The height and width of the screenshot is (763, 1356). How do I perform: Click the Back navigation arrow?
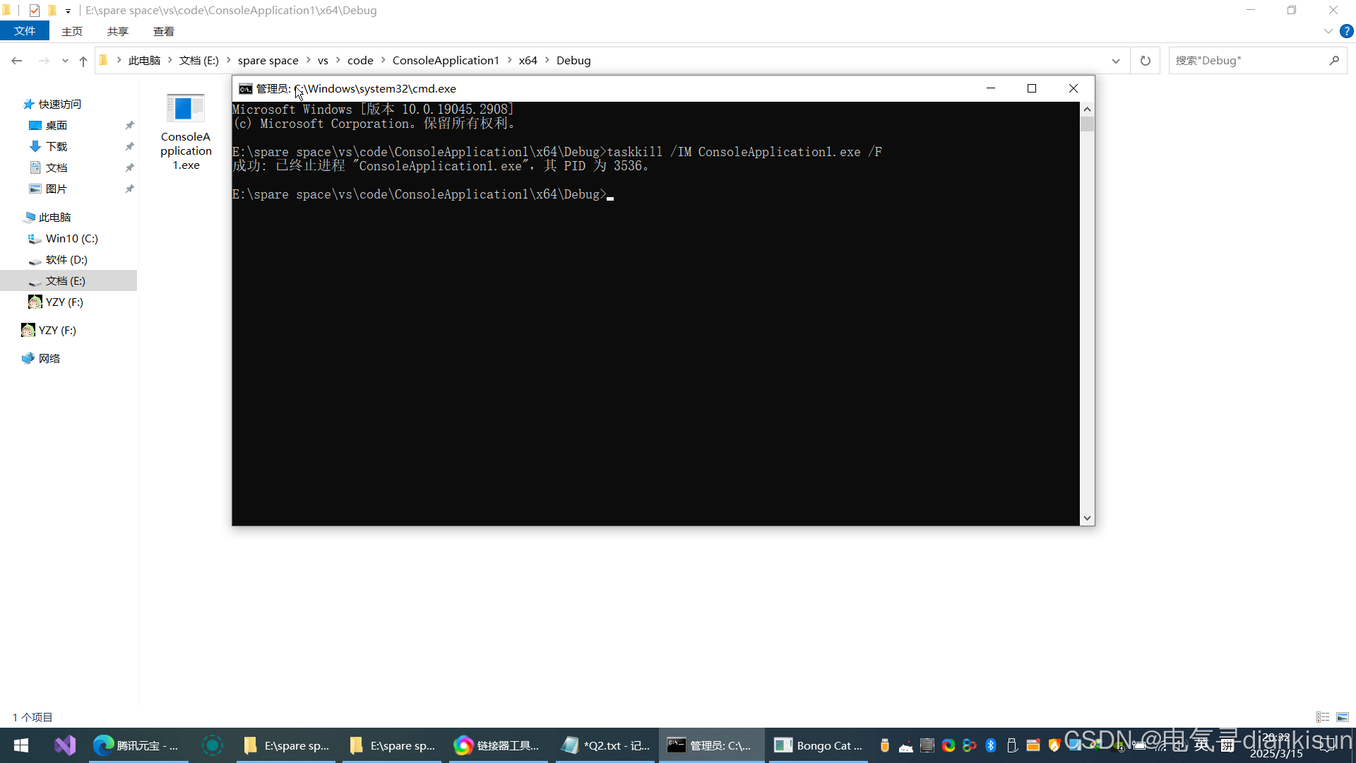click(x=17, y=61)
